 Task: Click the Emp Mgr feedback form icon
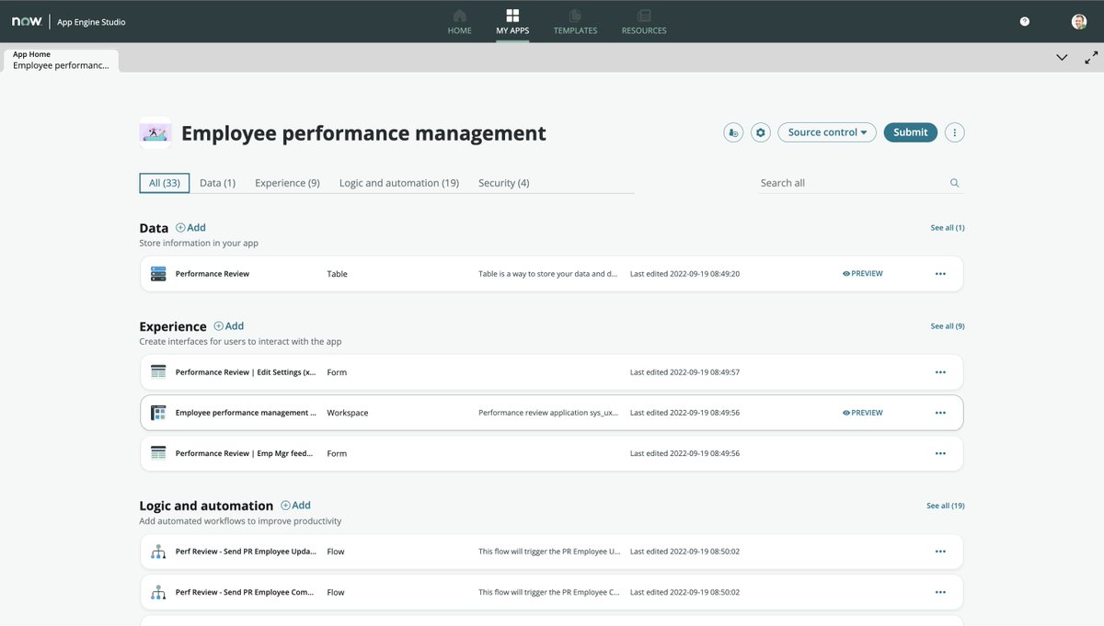pos(158,453)
